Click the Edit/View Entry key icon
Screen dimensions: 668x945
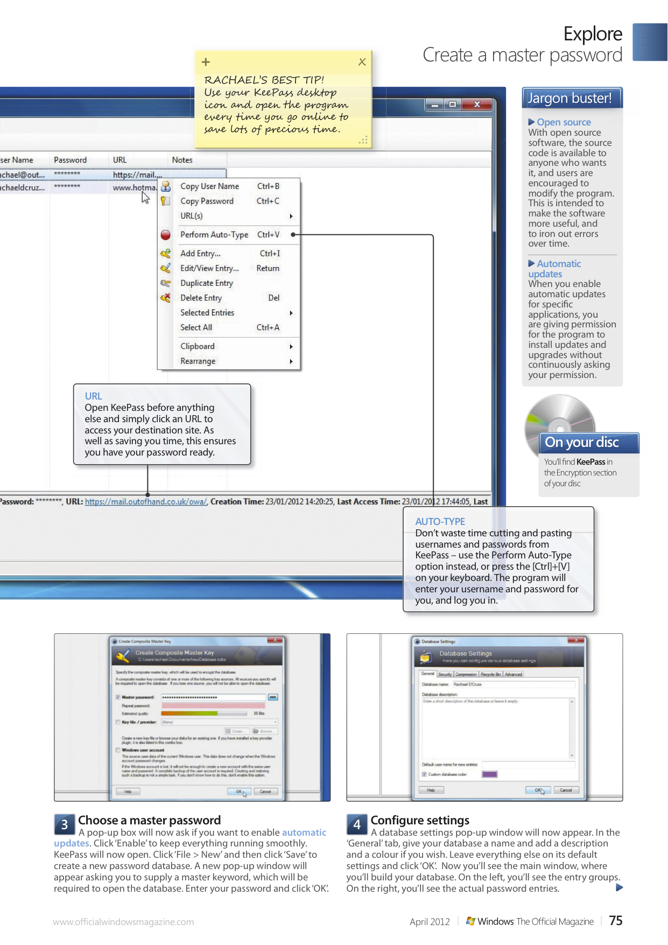coord(166,268)
